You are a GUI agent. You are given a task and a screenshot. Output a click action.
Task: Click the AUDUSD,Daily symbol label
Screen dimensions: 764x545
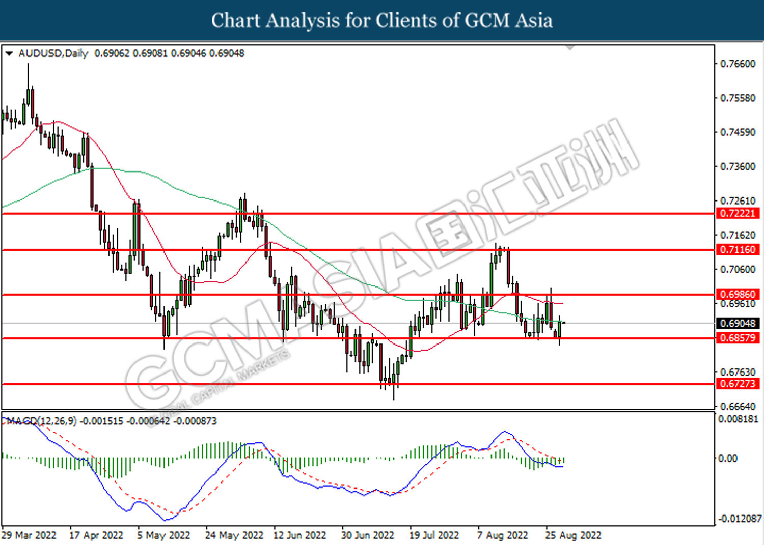click(53, 53)
